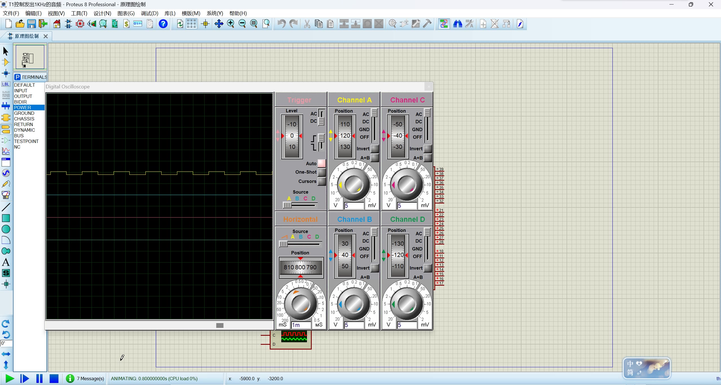This screenshot has height=385, width=721.
Task: Click the Save project toolbar icon
Action: pyautogui.click(x=31, y=24)
